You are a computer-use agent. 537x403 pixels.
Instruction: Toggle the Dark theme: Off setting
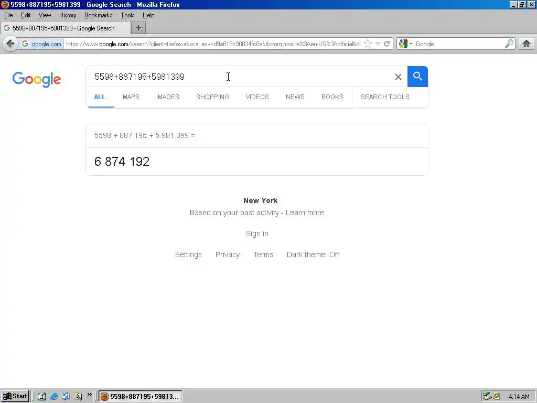(313, 254)
